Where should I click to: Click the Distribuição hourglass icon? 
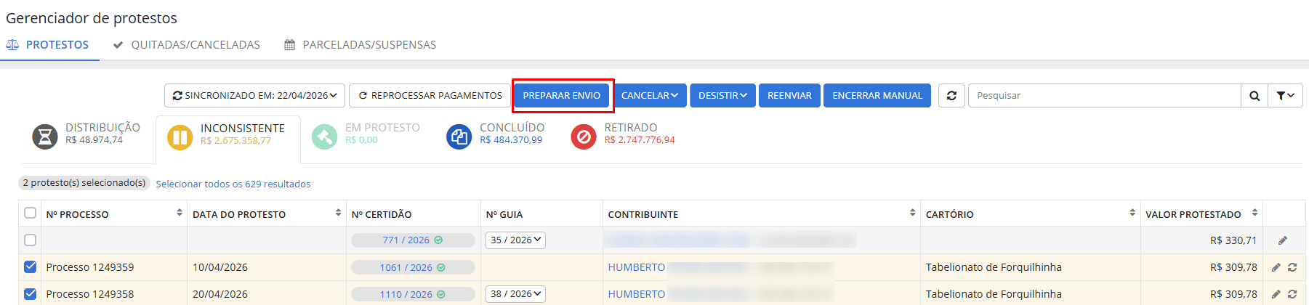tap(45, 137)
